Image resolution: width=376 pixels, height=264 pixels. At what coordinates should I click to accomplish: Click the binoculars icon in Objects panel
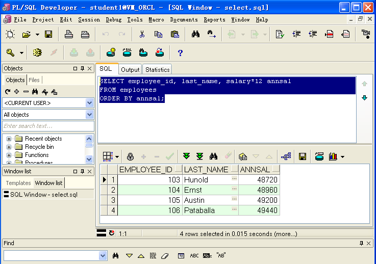35,92
